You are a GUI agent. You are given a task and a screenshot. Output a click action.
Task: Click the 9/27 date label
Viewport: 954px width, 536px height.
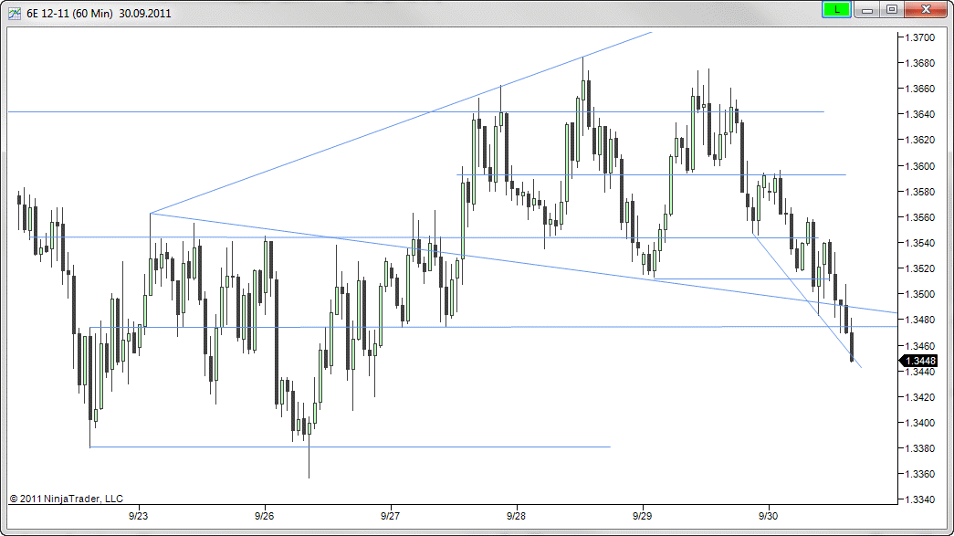coord(390,516)
